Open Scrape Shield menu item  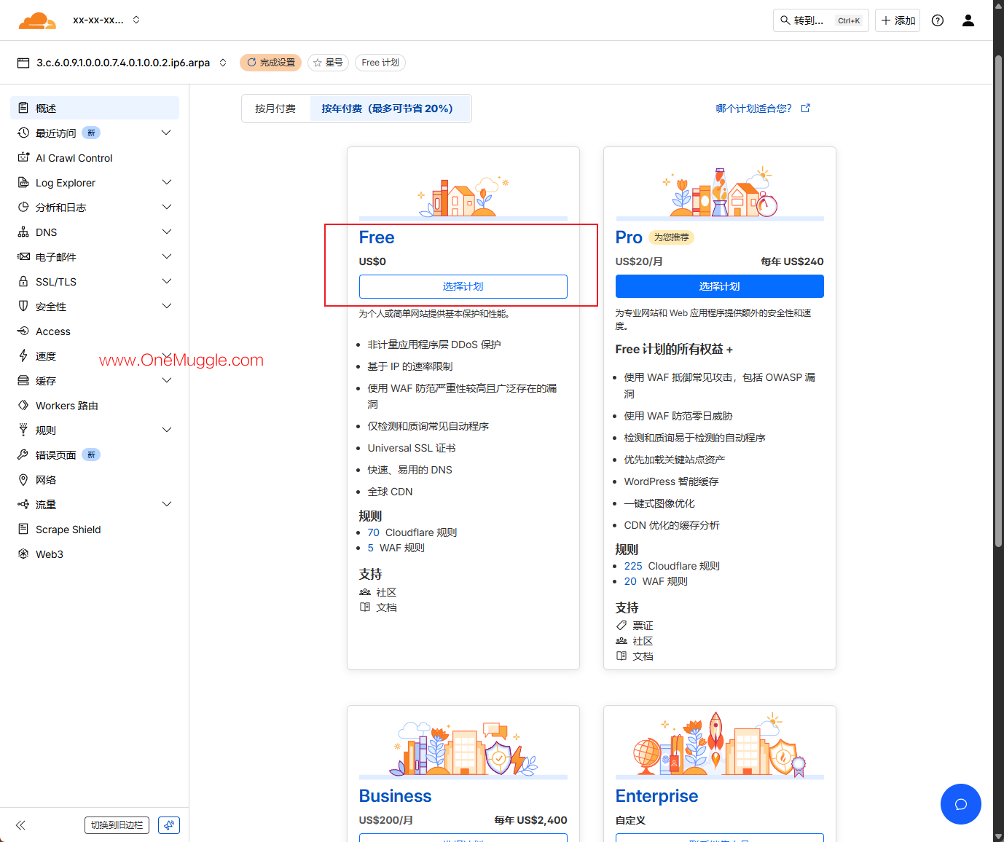point(95,529)
